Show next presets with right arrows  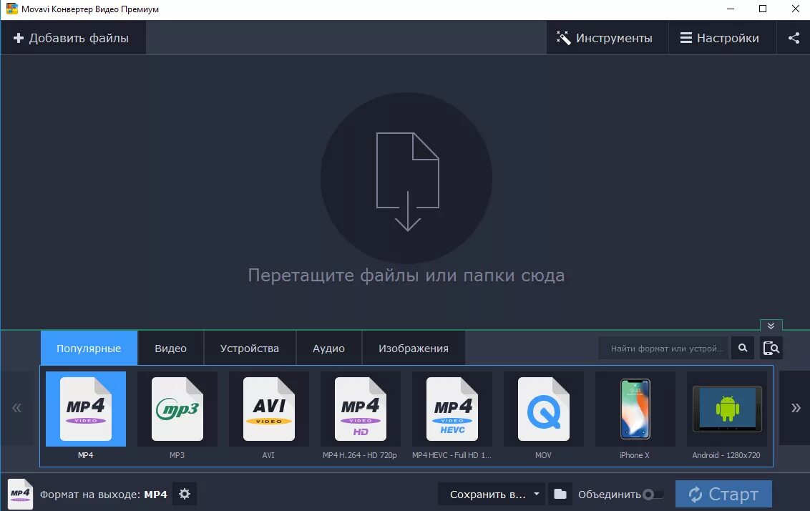coord(796,408)
